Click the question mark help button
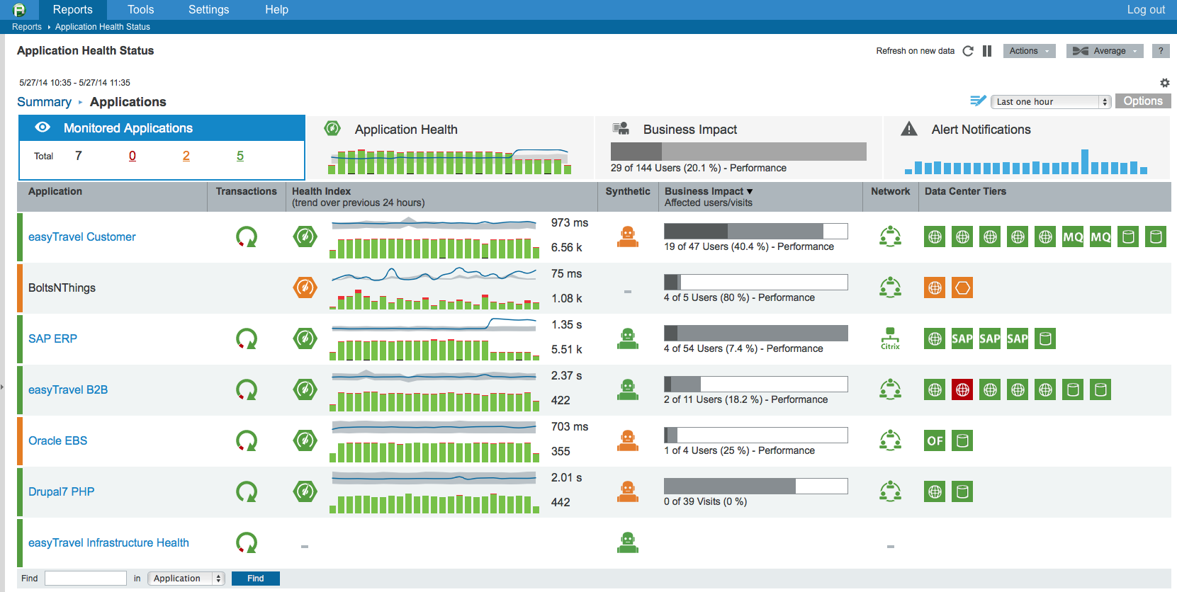The width and height of the screenshot is (1177, 592). tap(1161, 51)
